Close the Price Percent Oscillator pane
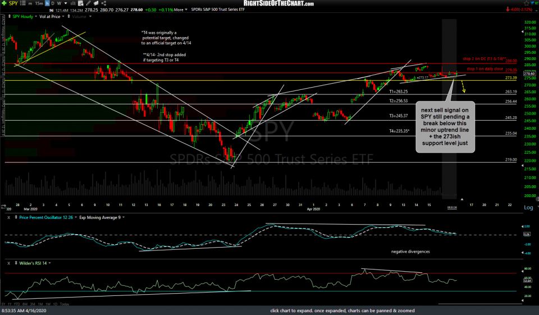 click(9, 217)
